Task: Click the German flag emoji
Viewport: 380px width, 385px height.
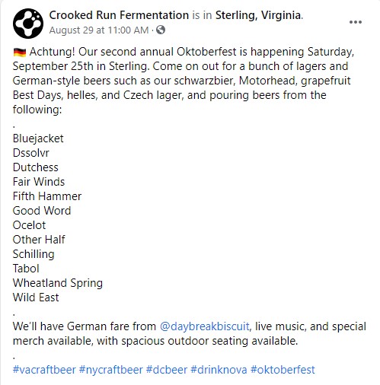Action: tap(20, 52)
